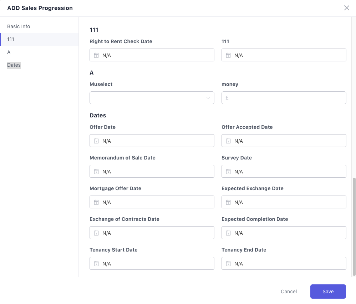Click calendar icon in Offer Accepted Date field

[228, 141]
